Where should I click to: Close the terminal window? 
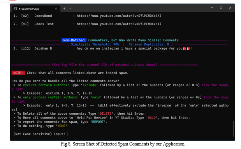230,8
